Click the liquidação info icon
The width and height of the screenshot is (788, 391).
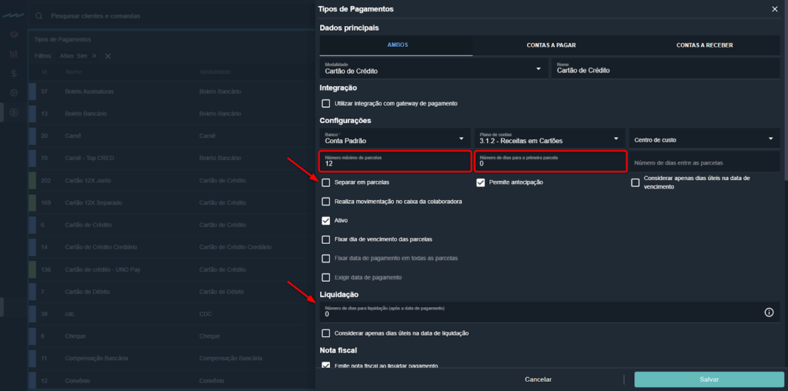768,312
